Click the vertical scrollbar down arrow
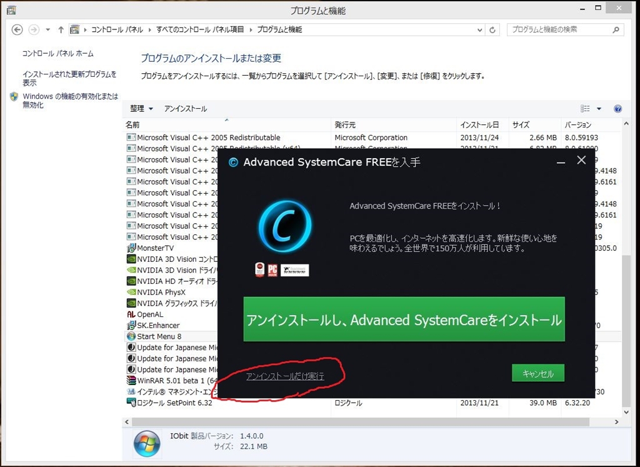The width and height of the screenshot is (640, 467). click(x=626, y=413)
